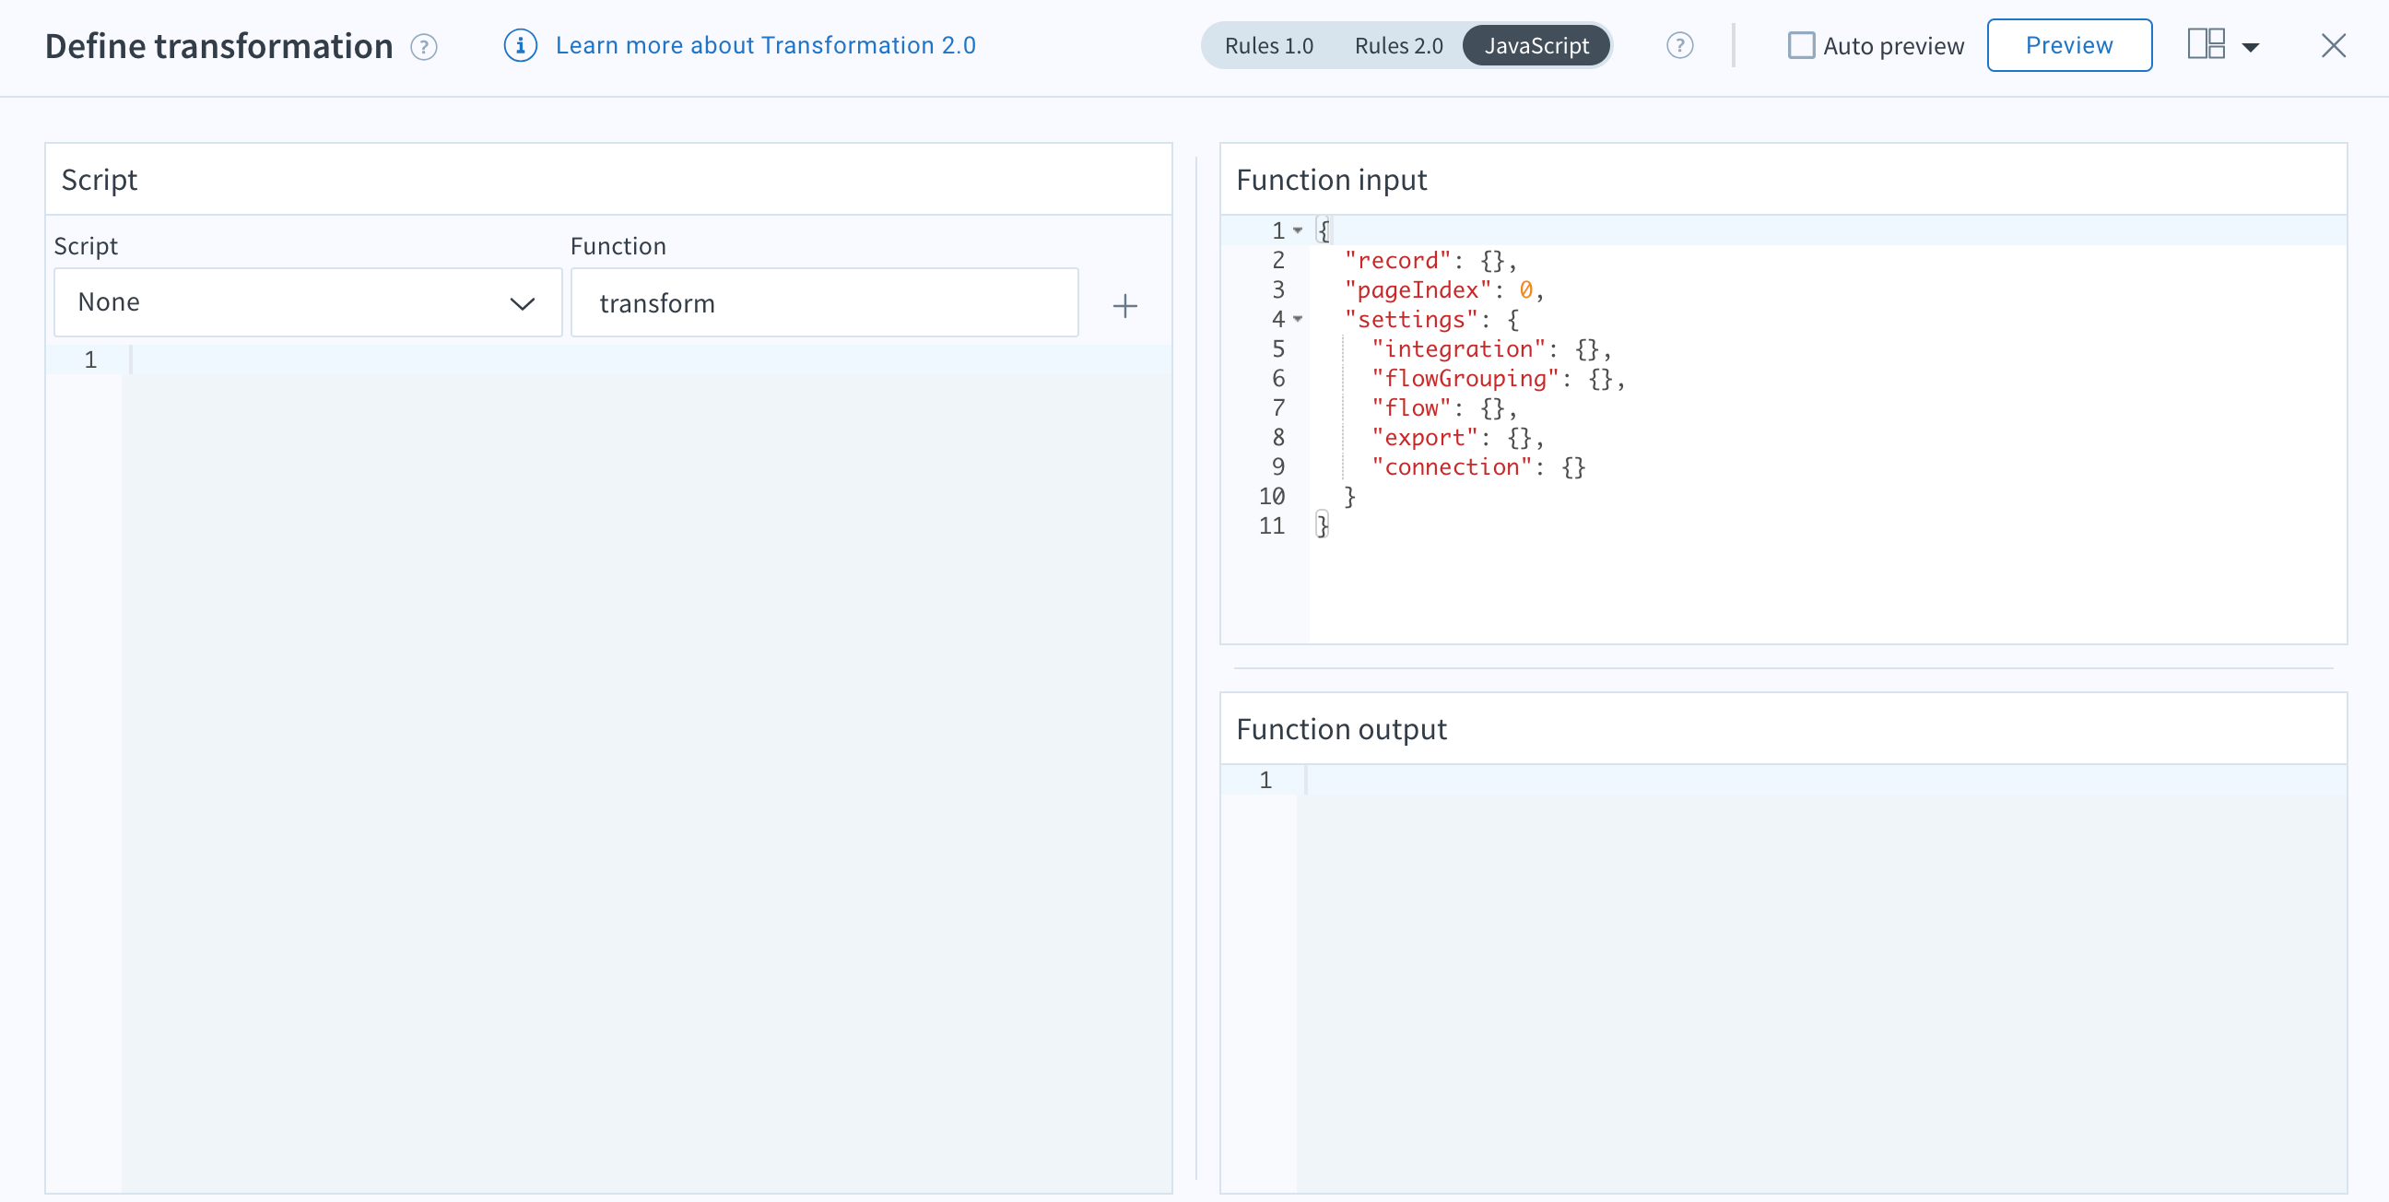
Task: Click the "connection" key on line 9
Action: tap(1452, 467)
